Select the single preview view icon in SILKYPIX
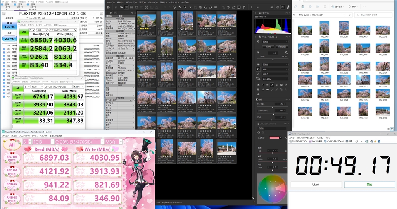The height and width of the screenshot is (209, 397). pos(136,7)
